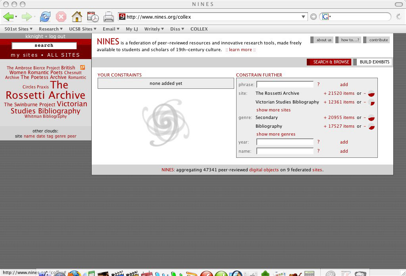The height and width of the screenshot is (276, 406).
Task: Open the 'about us' page
Action: click(x=321, y=40)
